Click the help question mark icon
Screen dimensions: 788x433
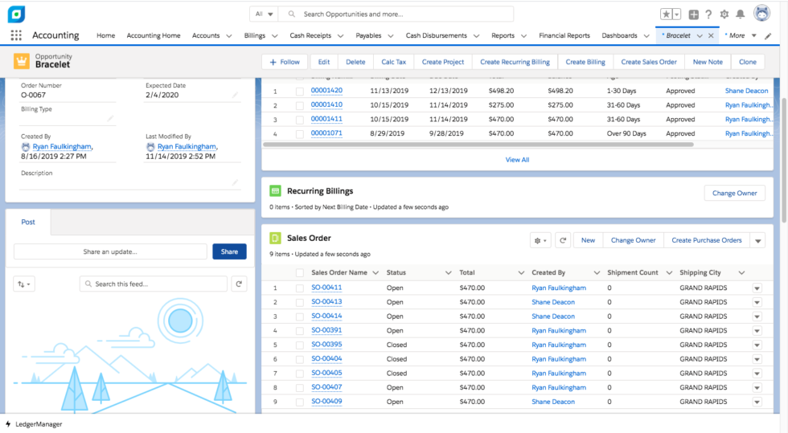pos(708,14)
